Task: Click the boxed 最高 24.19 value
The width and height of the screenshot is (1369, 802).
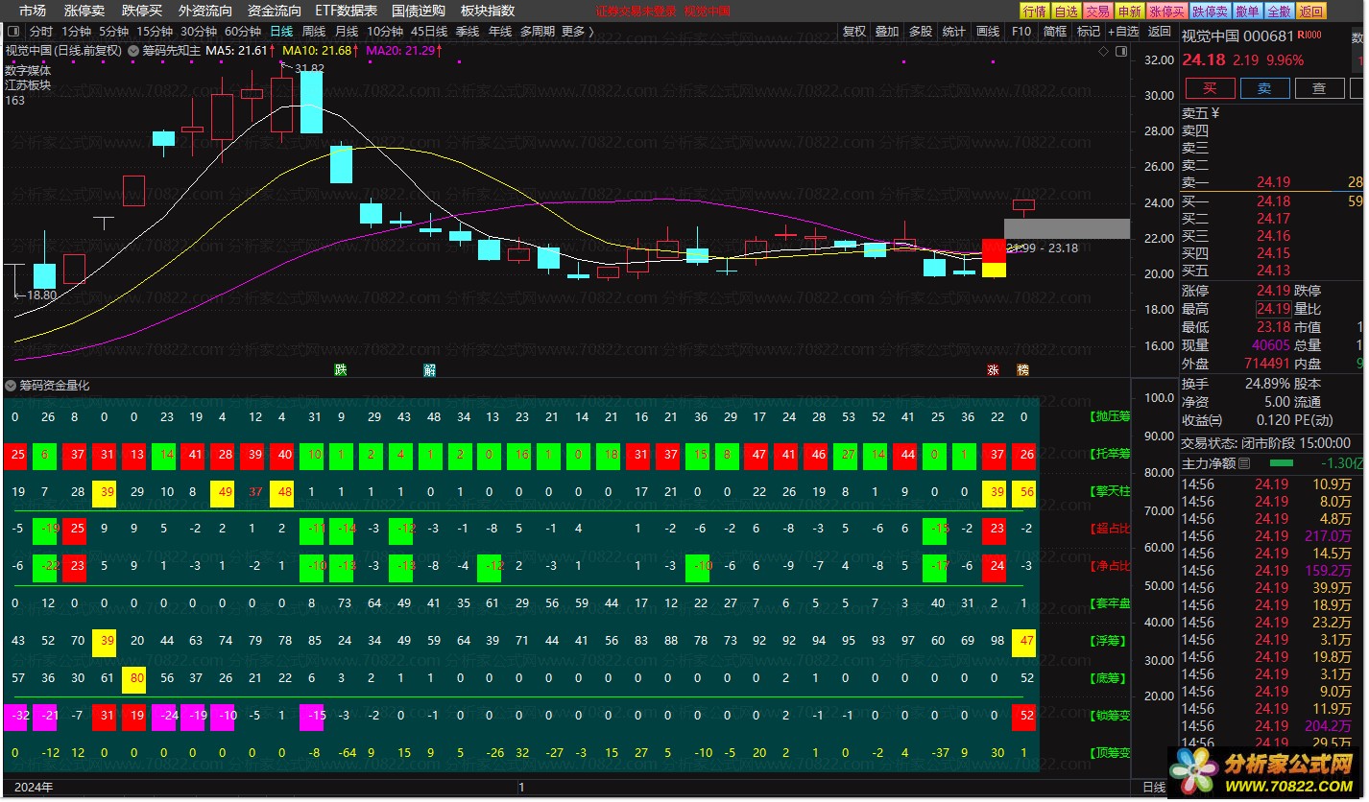Action: coord(1273,309)
